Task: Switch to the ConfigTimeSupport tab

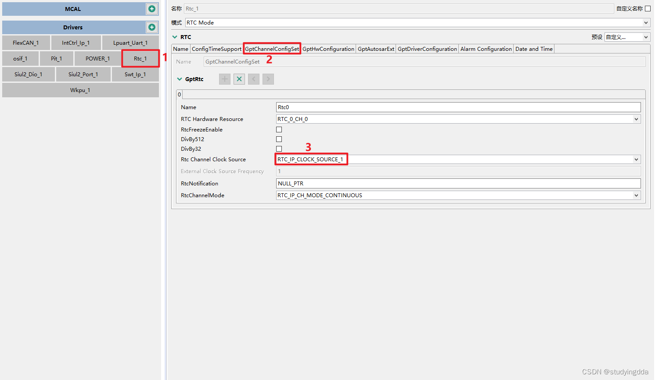Action: (x=216, y=49)
